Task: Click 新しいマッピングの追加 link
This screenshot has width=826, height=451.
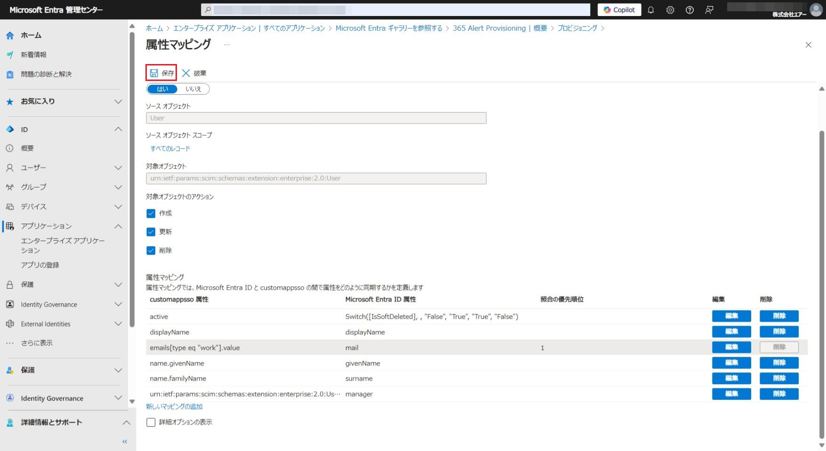Action: pyautogui.click(x=174, y=407)
